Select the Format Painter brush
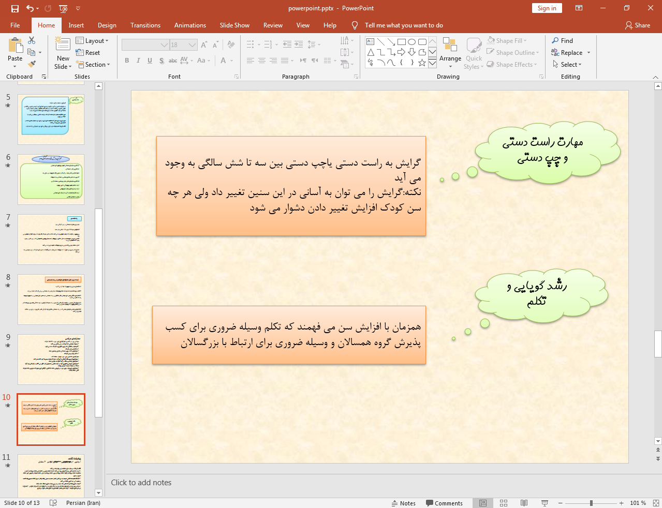Viewport: 662px width, 508px height. tap(32, 64)
